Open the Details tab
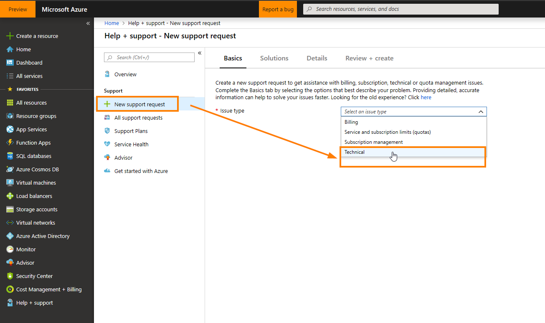 (x=317, y=58)
